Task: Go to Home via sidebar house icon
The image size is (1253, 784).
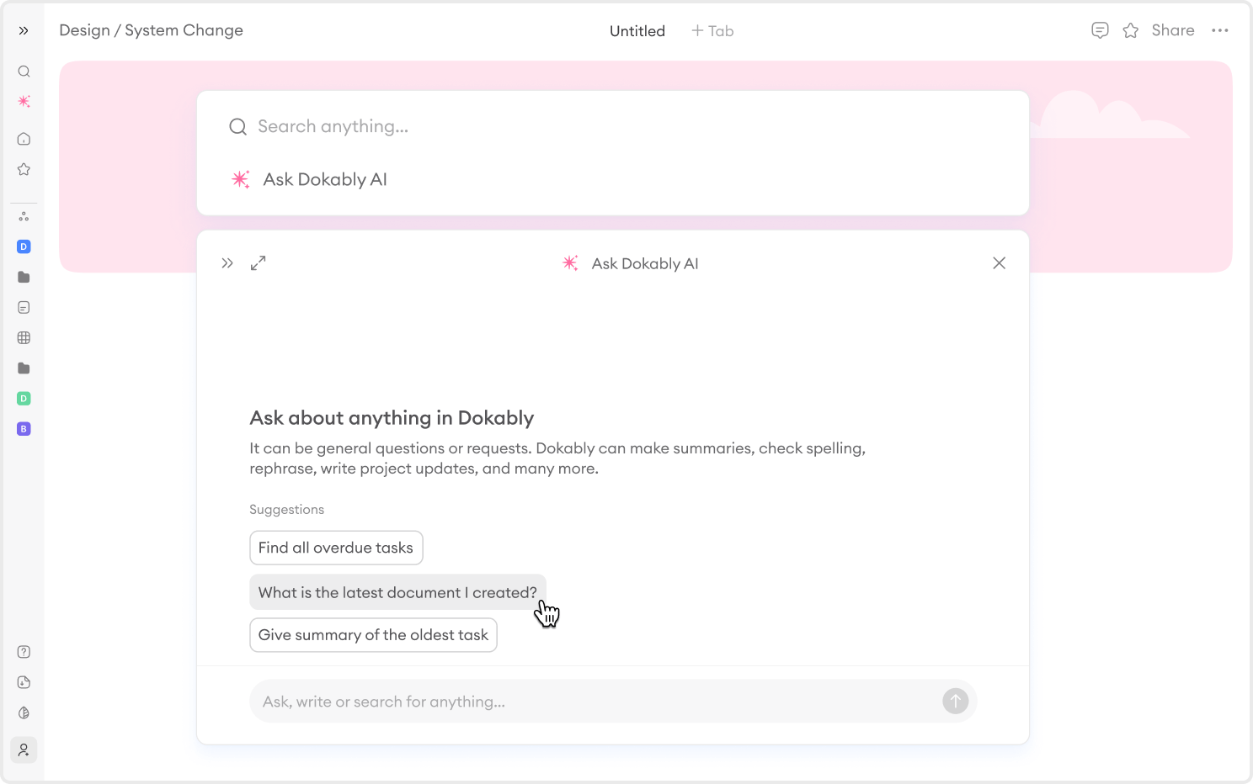Action: point(24,139)
